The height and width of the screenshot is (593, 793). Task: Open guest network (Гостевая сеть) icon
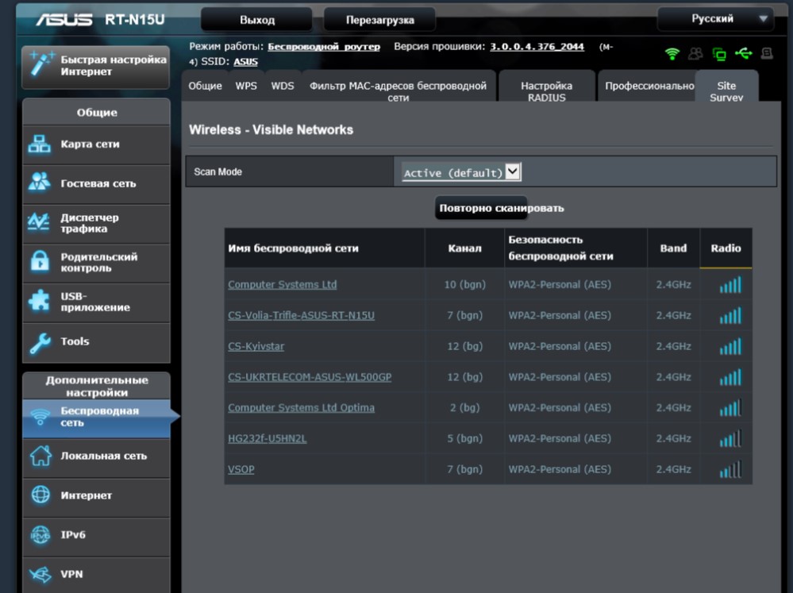point(39,183)
